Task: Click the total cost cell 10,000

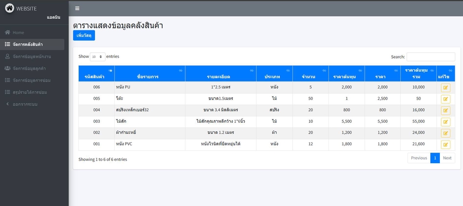Action: point(419,87)
